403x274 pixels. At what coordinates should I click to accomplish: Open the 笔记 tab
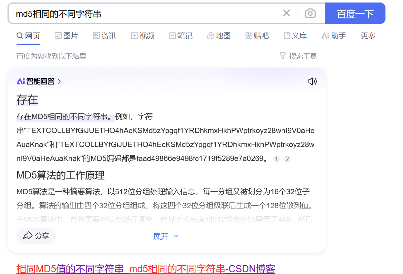[x=181, y=36]
